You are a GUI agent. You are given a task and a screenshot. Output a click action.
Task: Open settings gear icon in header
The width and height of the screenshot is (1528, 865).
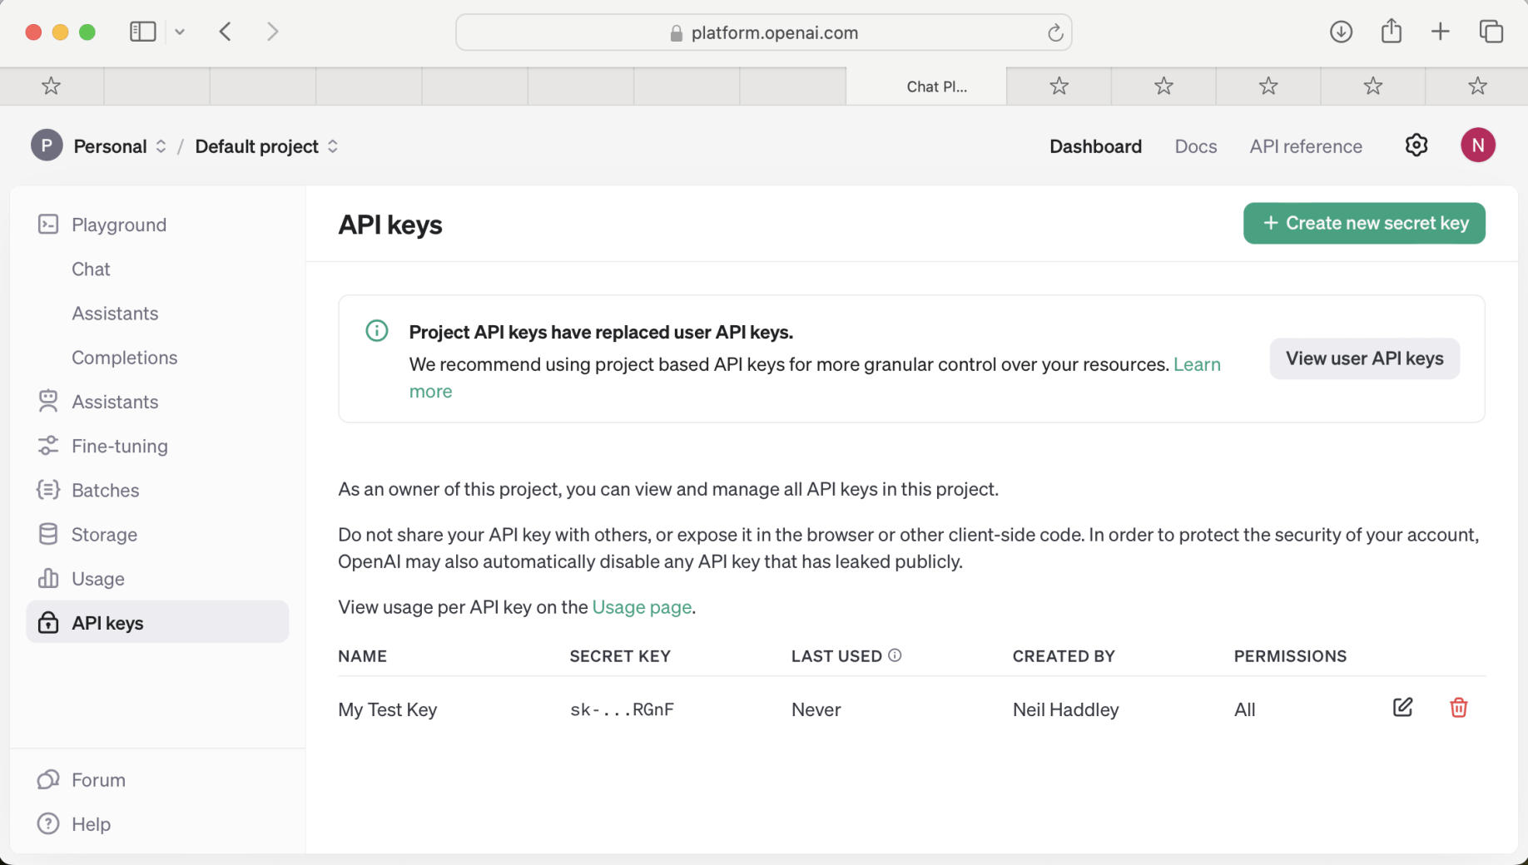tap(1416, 146)
